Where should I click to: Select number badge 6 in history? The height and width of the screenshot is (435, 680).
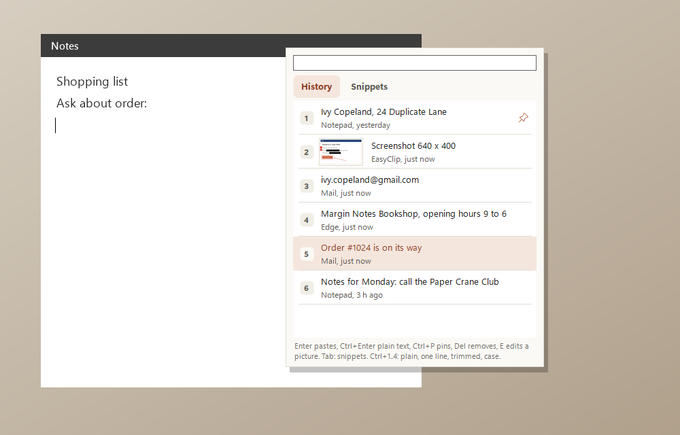click(x=307, y=288)
